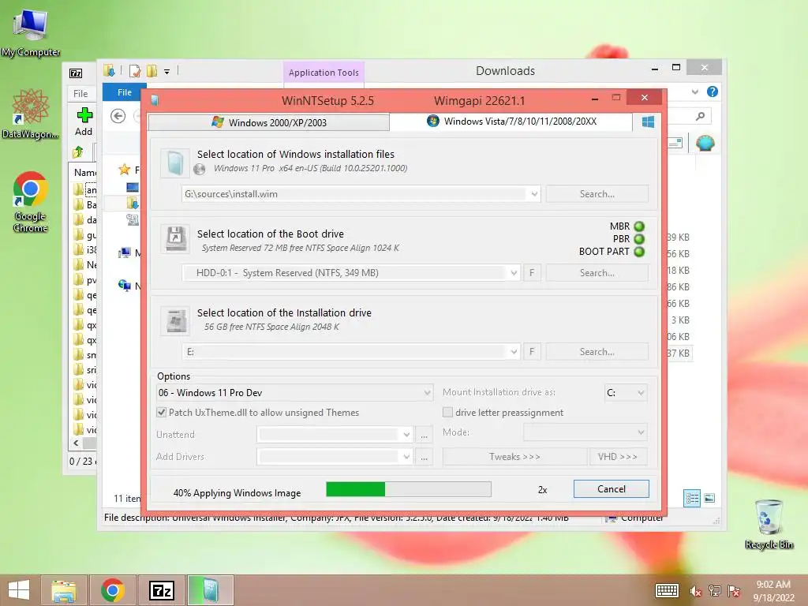Open the Explorer File tab

coord(124,92)
